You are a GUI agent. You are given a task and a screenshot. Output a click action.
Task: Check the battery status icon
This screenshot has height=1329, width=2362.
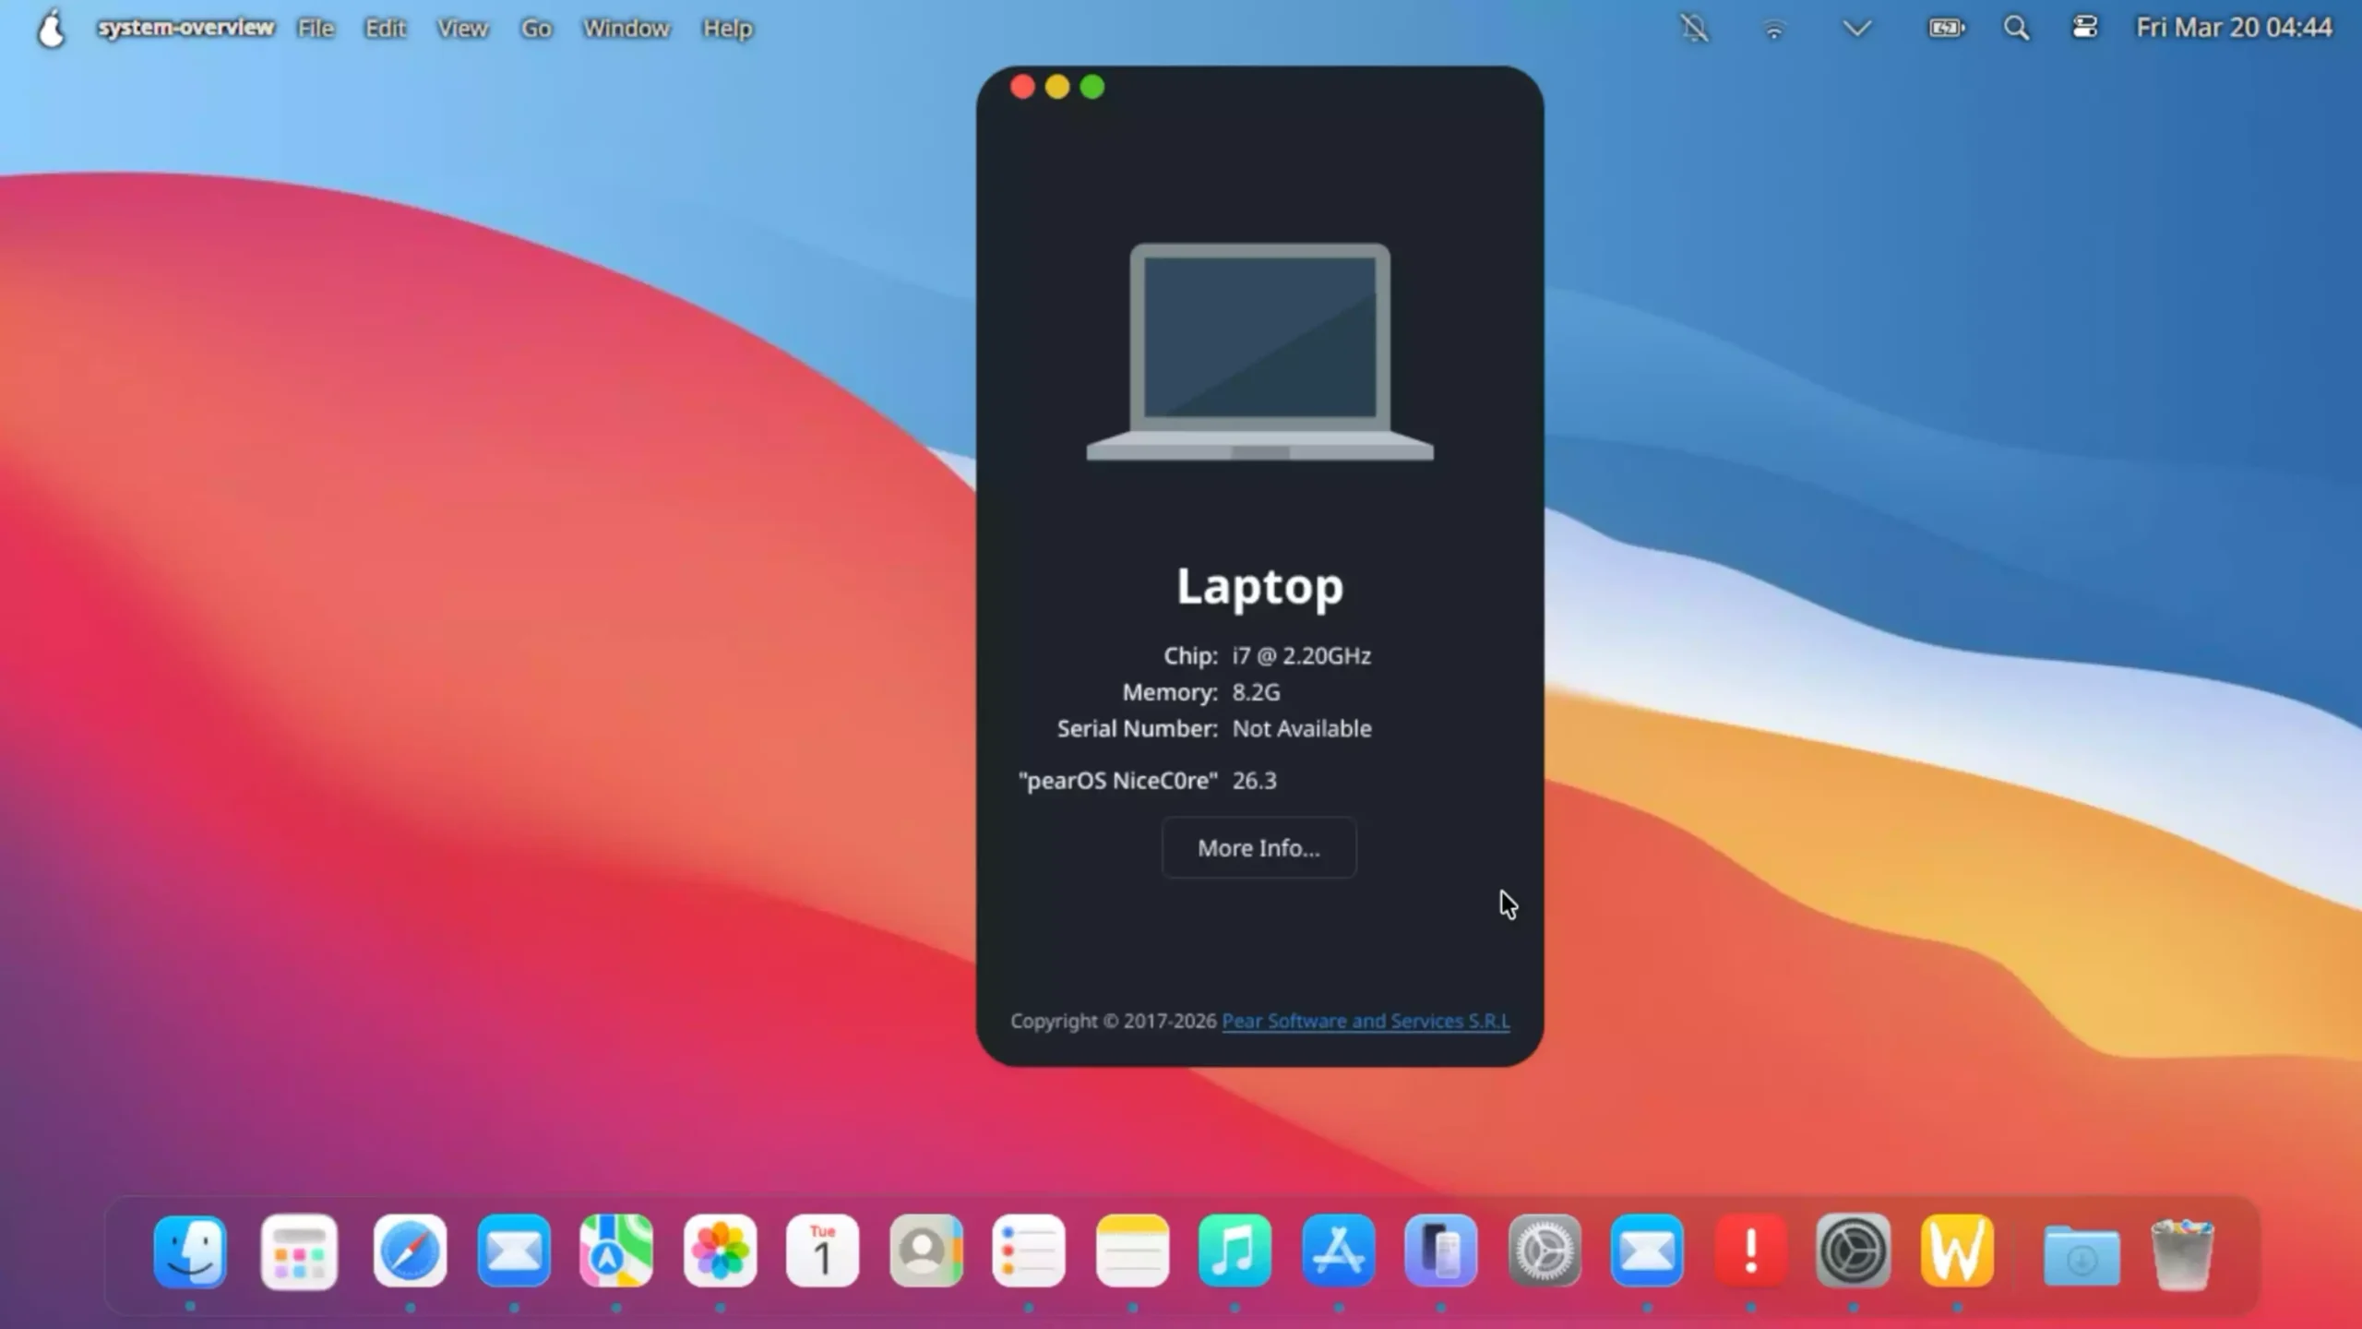click(x=1946, y=28)
